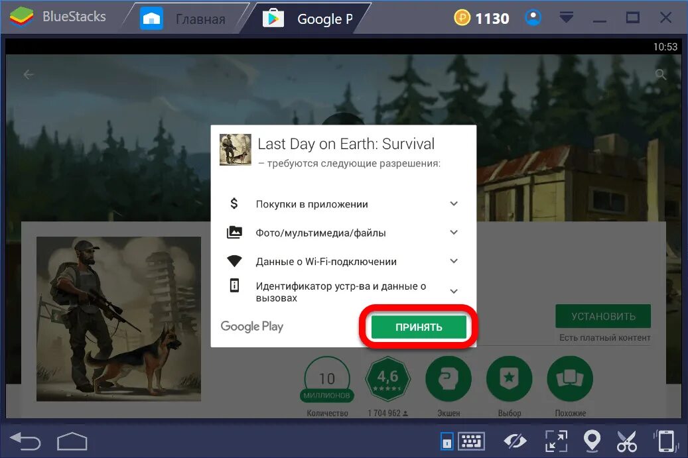Click the BlueStacks logo icon
This screenshot has height=458, width=688.
click(21, 17)
